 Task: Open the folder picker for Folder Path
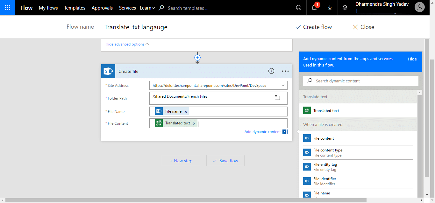[x=277, y=98]
